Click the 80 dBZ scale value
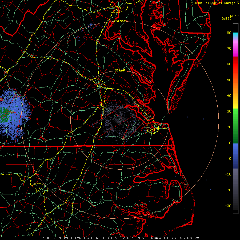The width and height of the screenshot is (240, 240). (x=229, y=33)
